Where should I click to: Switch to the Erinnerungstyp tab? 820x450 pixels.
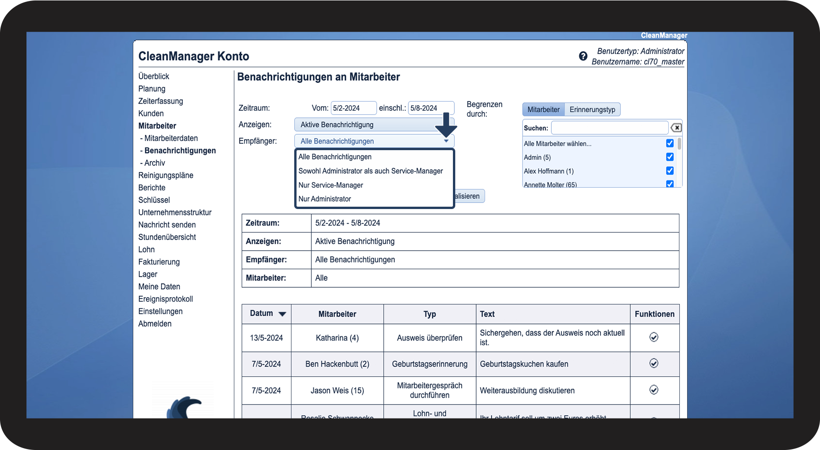tap(592, 109)
